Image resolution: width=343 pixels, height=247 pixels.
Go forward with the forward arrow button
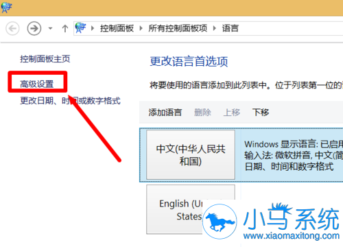coord(34,29)
